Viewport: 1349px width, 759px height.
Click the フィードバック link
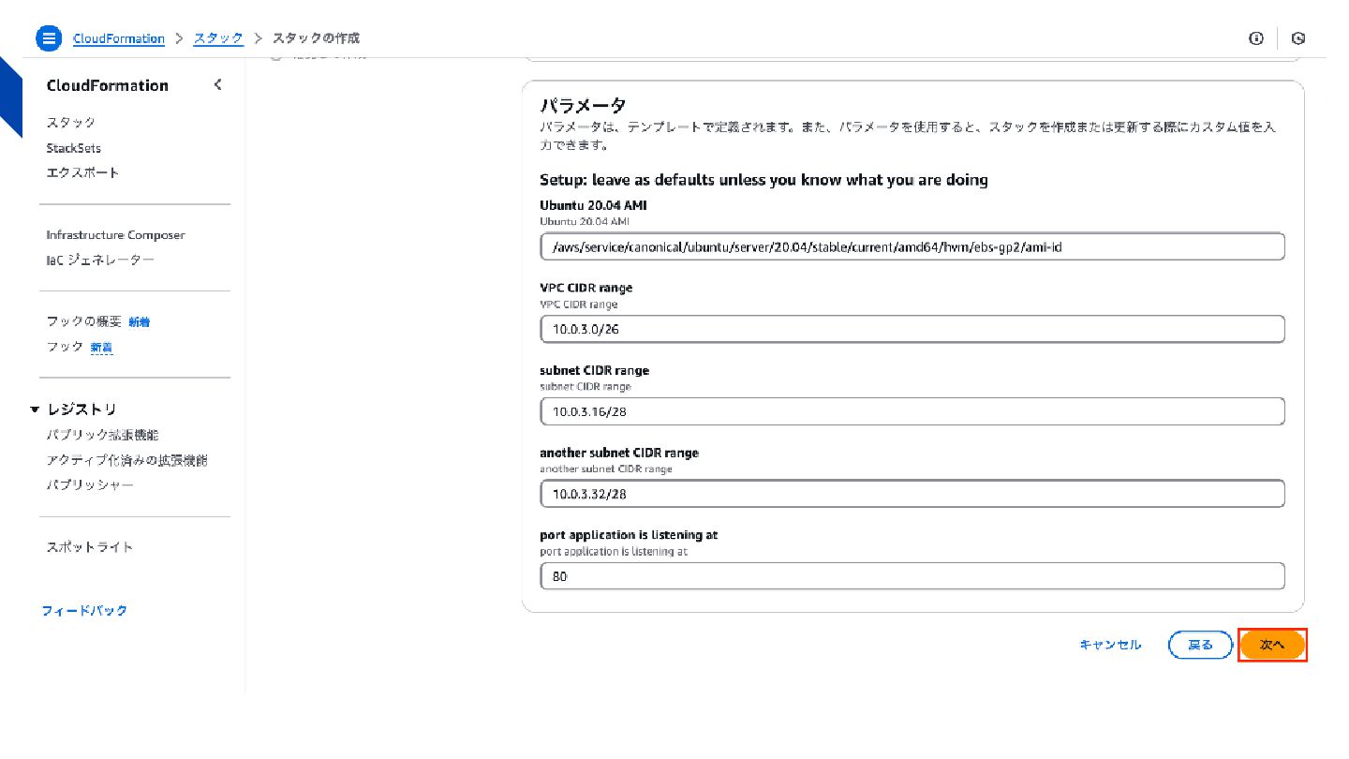coord(84,610)
